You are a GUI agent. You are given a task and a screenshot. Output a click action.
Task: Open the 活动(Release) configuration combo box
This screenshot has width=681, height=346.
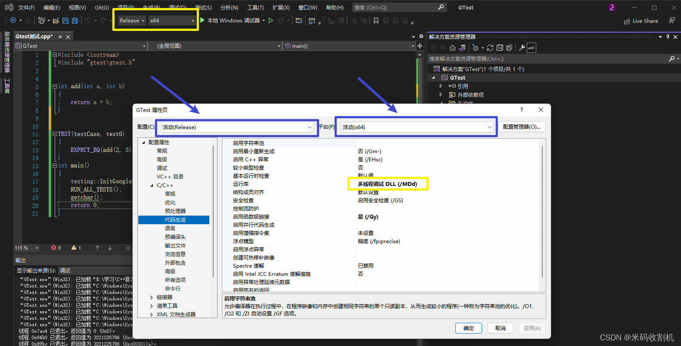(237, 127)
